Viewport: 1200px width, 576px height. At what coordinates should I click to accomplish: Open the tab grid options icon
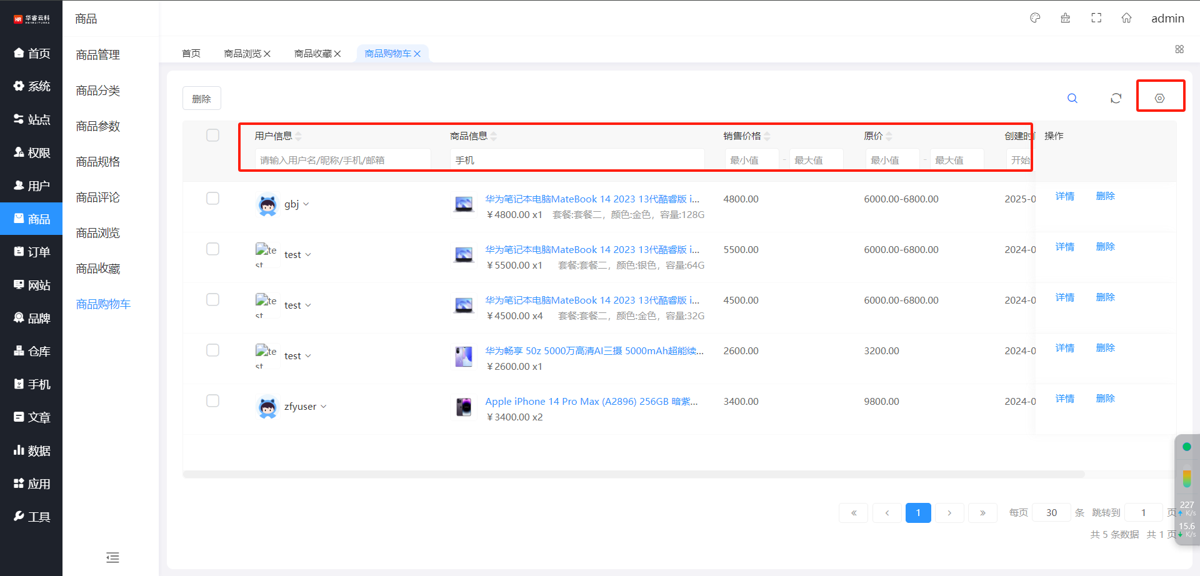tap(1179, 49)
